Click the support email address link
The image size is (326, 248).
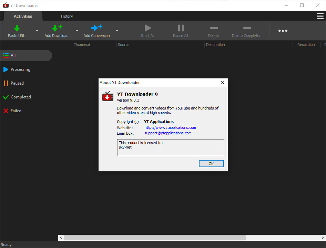tap(168, 133)
